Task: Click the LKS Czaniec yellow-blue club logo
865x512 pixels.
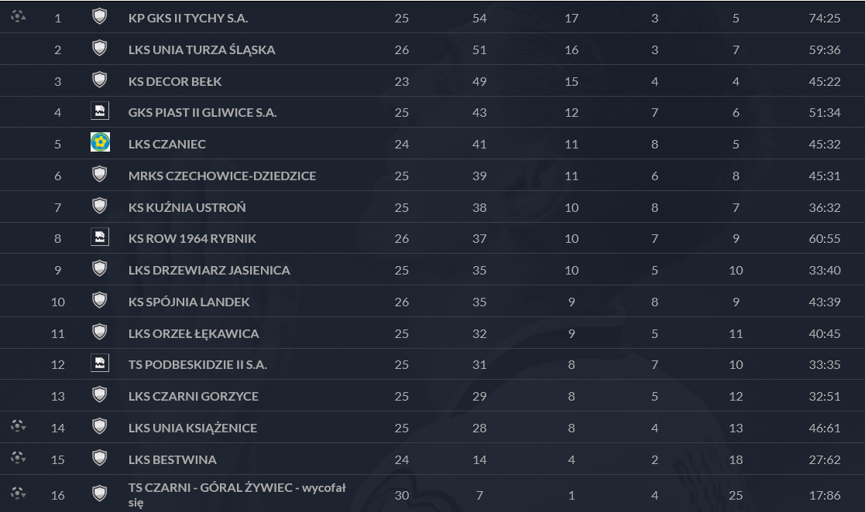Action: pos(100,142)
